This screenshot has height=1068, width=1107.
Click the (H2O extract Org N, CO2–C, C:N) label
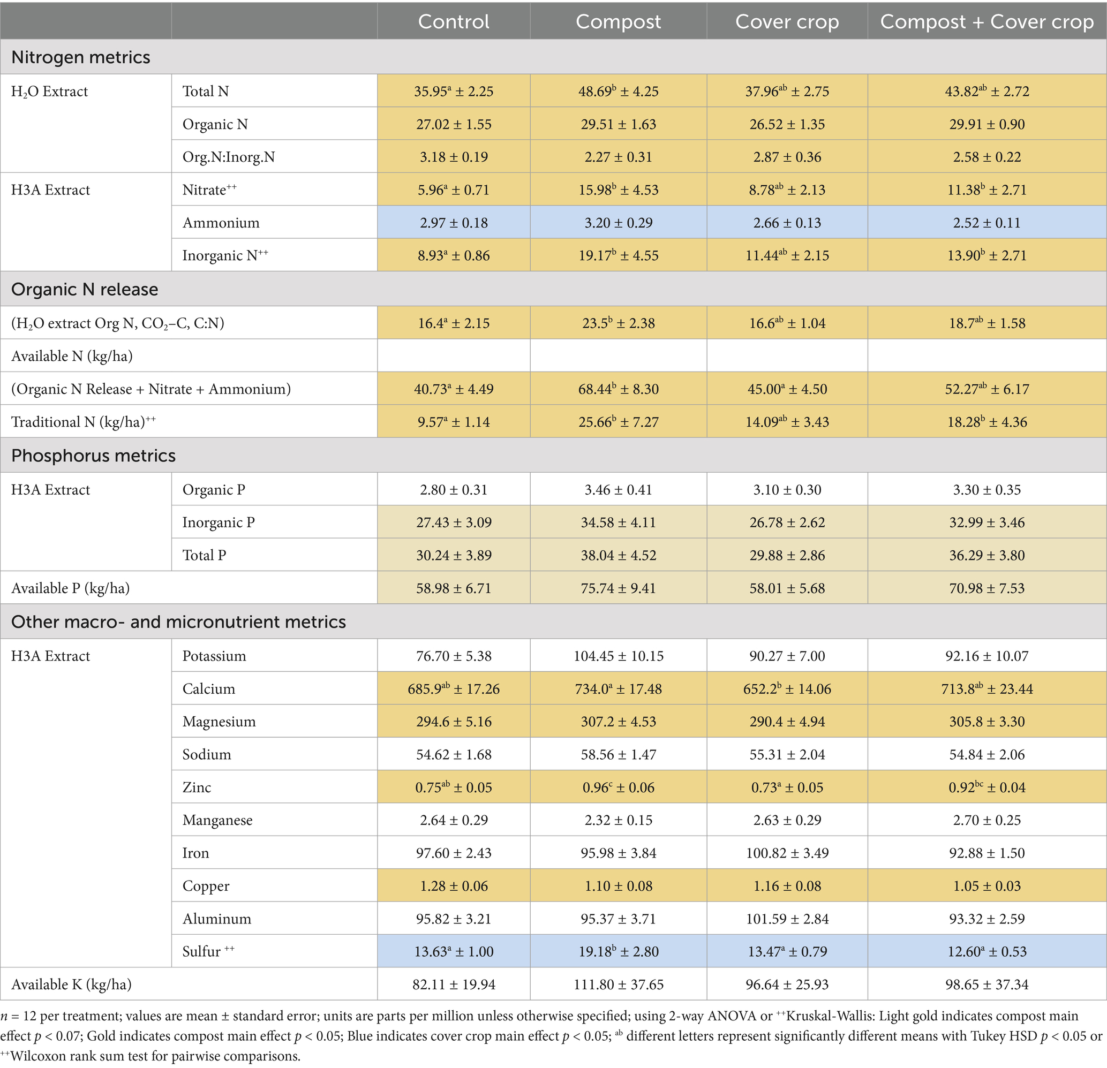coord(117,323)
